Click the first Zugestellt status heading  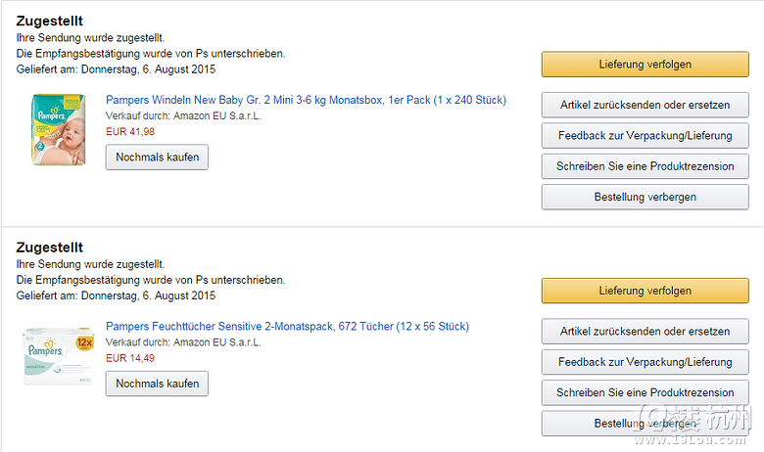pyautogui.click(x=50, y=21)
